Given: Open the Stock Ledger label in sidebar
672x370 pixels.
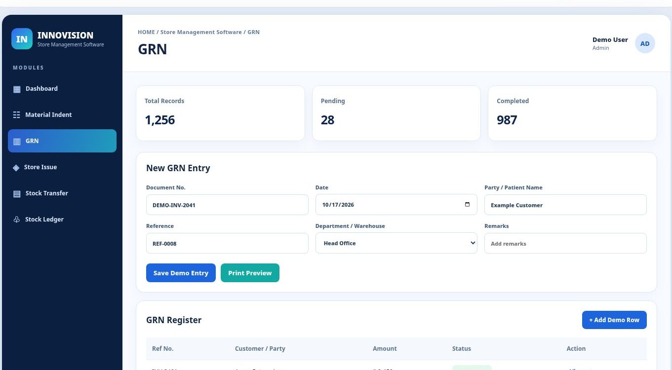Looking at the screenshot, I should 44,220.
